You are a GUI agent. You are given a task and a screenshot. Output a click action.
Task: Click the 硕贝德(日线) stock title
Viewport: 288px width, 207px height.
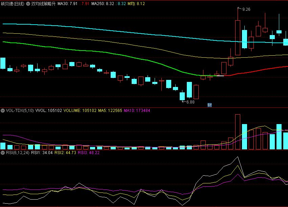click(x=13, y=4)
